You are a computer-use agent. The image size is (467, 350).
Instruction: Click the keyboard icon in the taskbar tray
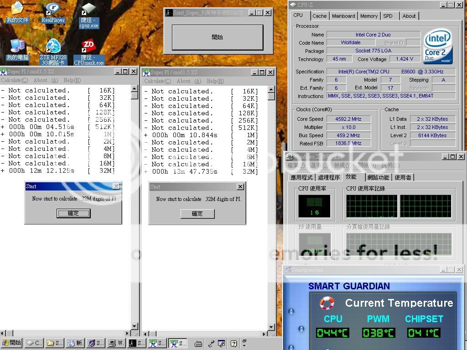198,343
